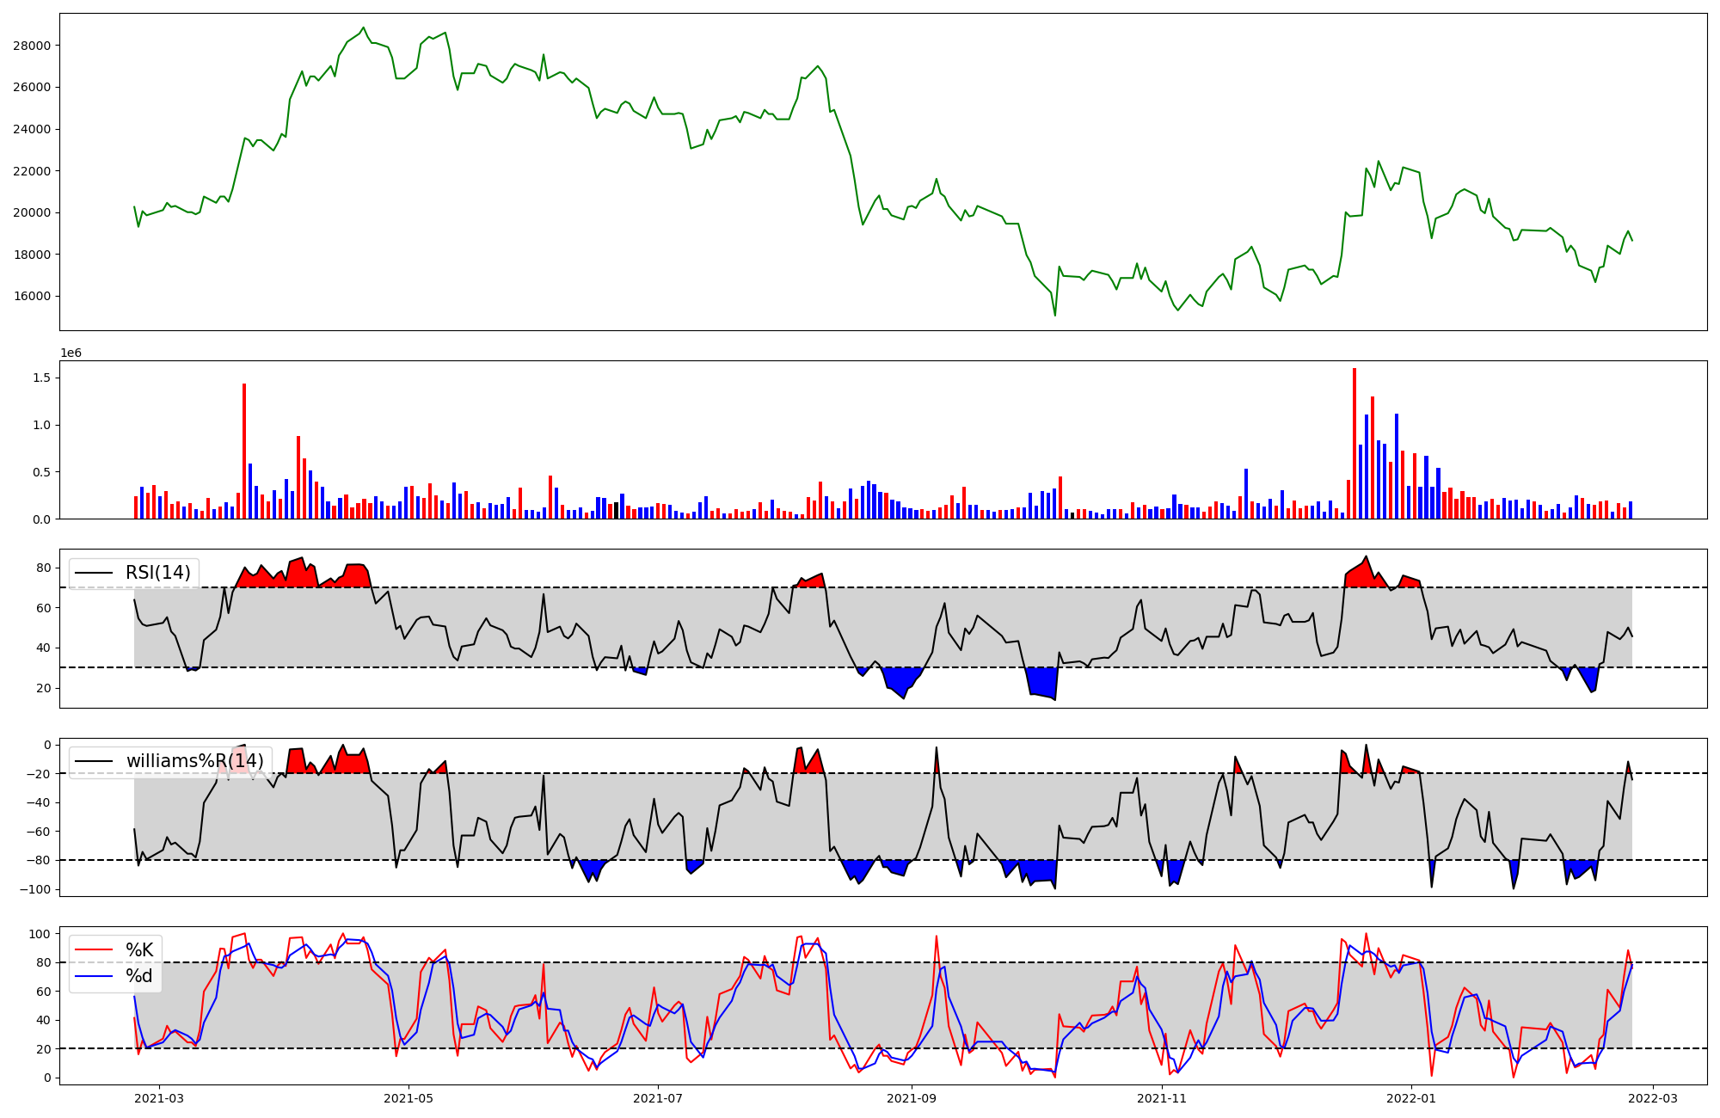Click the 2021-03 x-axis tick label
The width and height of the screenshot is (1720, 1118).
click(159, 1097)
